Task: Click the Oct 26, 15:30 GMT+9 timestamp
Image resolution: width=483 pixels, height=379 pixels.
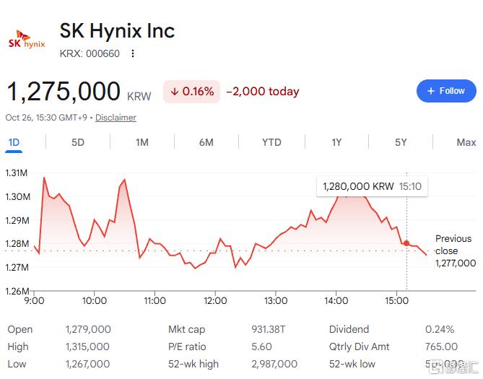Action: tap(46, 118)
